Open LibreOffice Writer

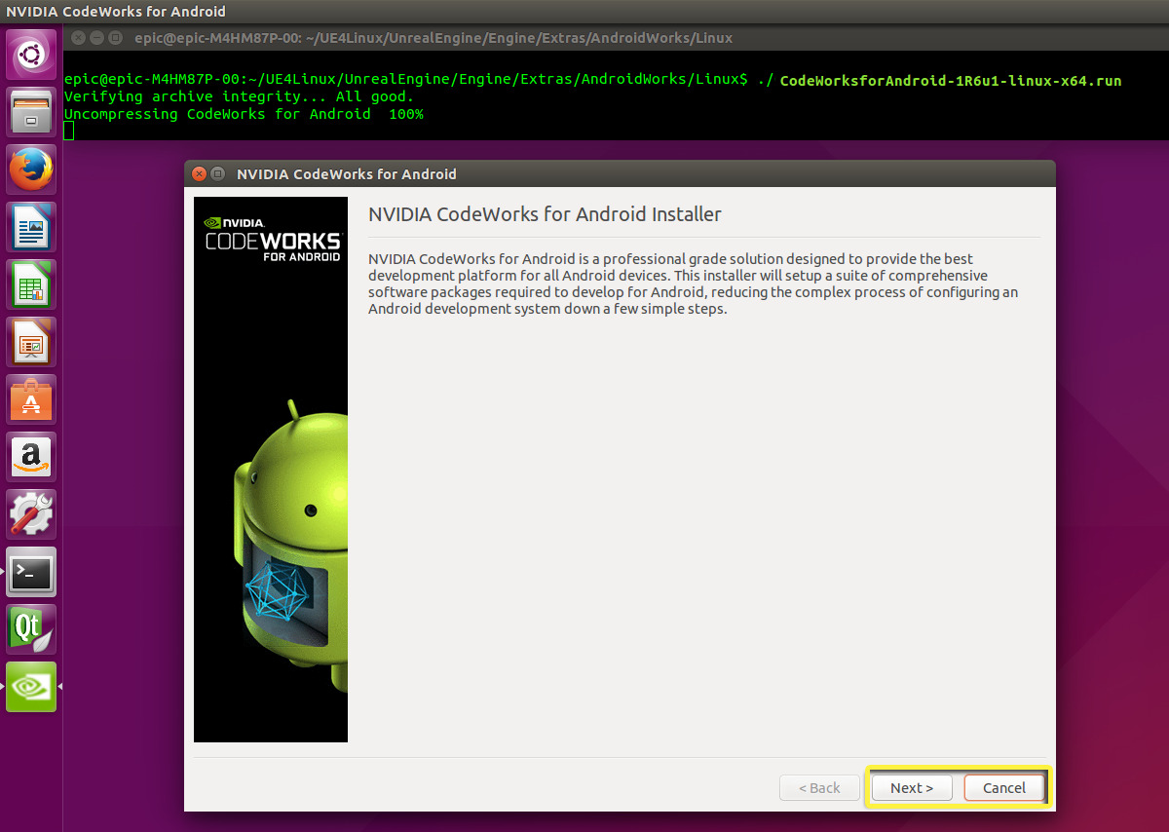point(30,226)
